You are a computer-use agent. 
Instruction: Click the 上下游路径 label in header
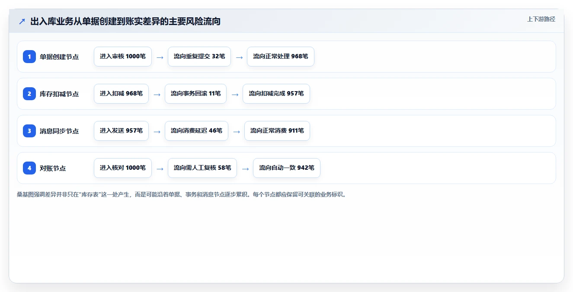(x=541, y=19)
